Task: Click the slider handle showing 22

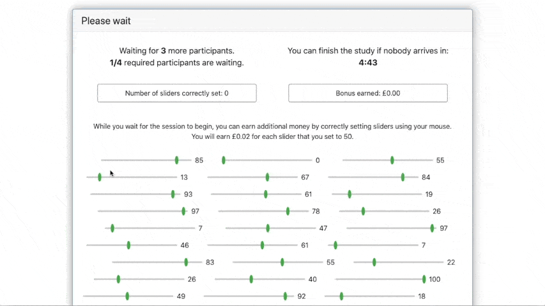Action: (x=374, y=262)
